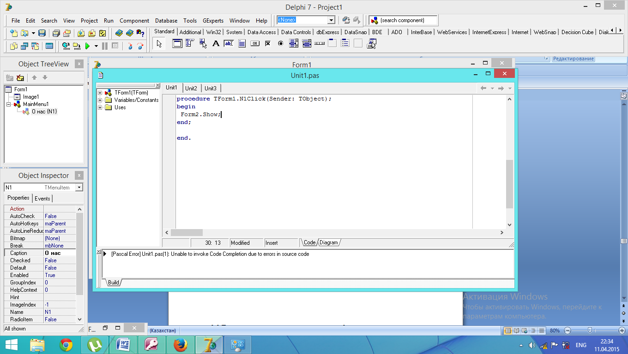Viewport: 628px width, 354px height.
Task: Click the code editor vertical scrollbar
Action: coord(509,161)
